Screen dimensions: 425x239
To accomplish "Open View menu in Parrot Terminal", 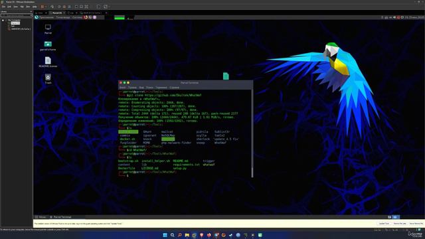I will click(141, 88).
